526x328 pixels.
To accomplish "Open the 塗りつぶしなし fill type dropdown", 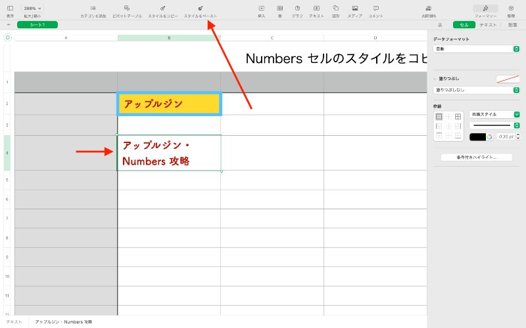I will pos(476,90).
